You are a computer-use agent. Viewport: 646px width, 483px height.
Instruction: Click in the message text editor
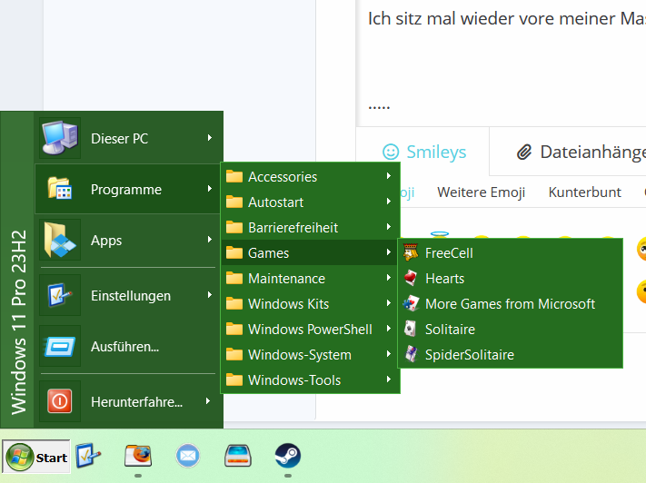[501, 62]
